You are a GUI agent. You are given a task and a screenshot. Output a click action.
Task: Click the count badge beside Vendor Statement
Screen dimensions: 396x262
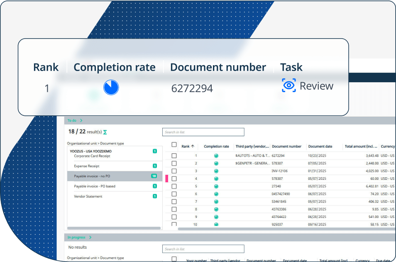pyautogui.click(x=155, y=196)
